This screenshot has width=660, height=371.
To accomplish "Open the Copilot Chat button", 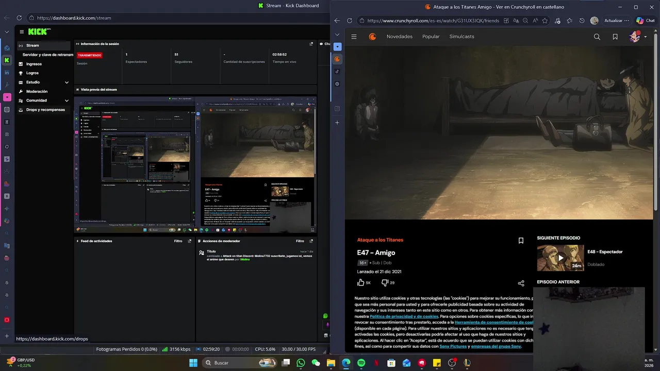I will click(x=646, y=21).
